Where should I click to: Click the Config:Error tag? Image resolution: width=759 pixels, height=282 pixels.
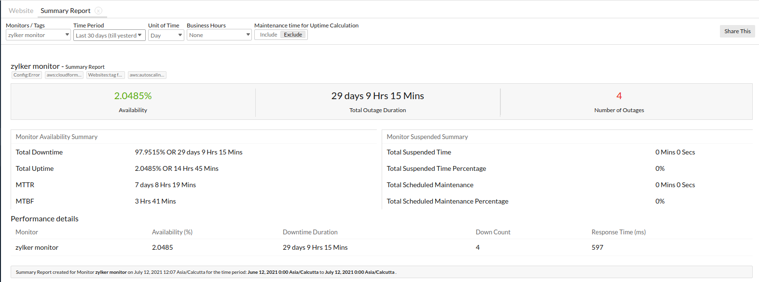pyautogui.click(x=27, y=75)
